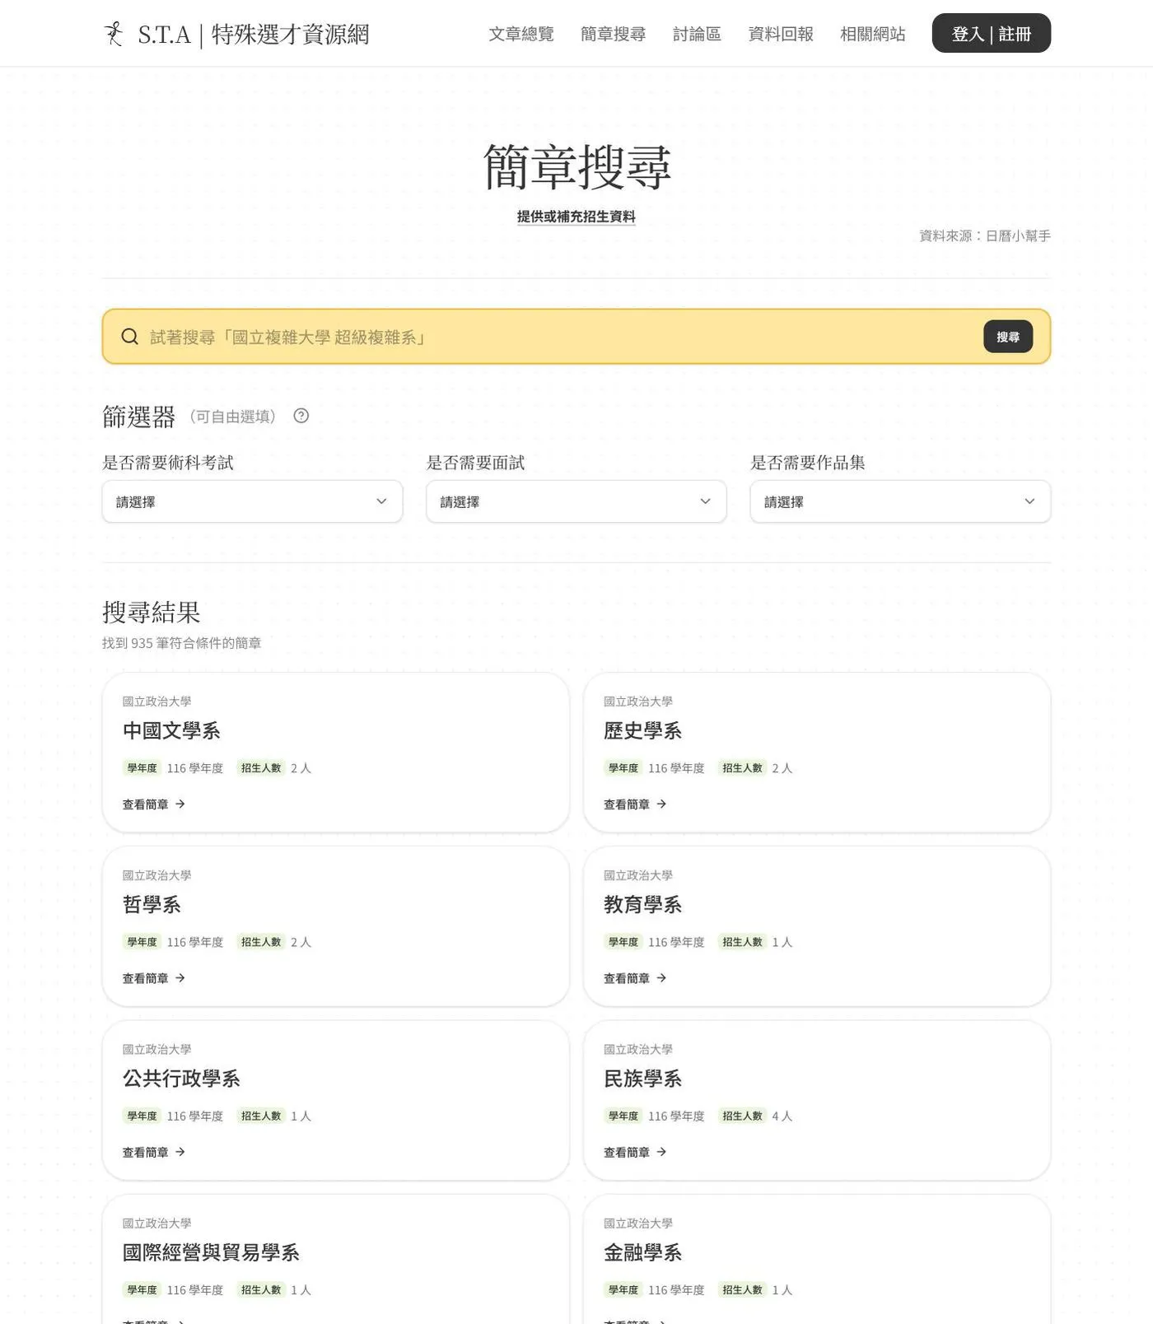Click the 中國文學系 card title
This screenshot has height=1324, width=1153.
tap(171, 730)
